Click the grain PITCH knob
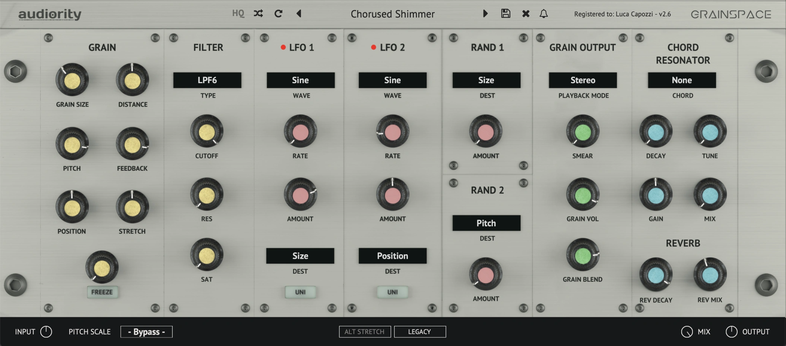This screenshot has width=786, height=346. click(72, 144)
